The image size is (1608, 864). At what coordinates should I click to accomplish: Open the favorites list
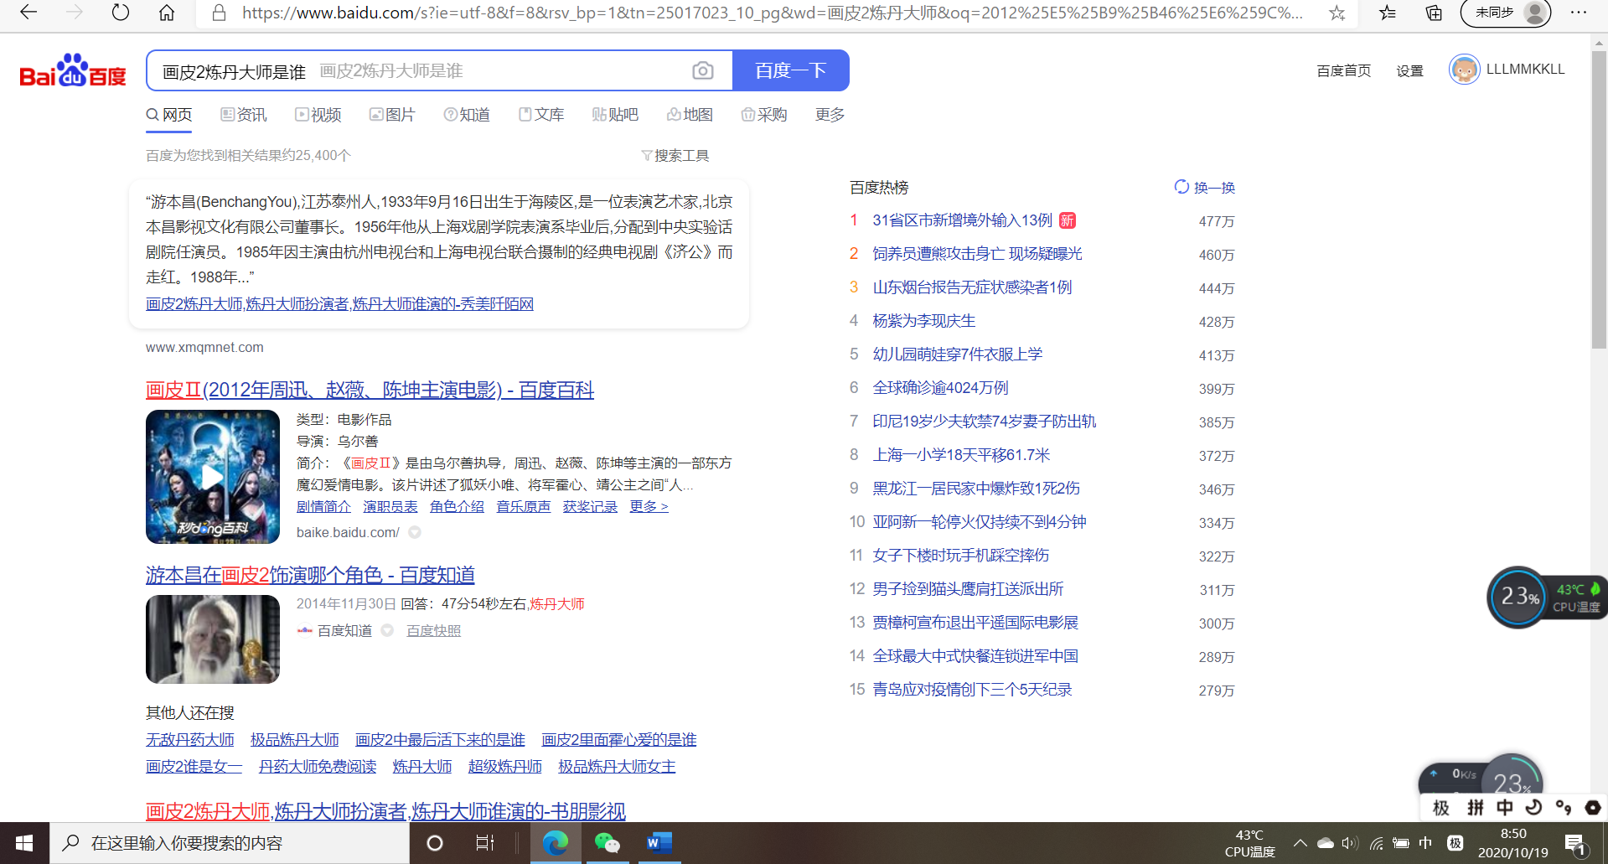[x=1388, y=13]
